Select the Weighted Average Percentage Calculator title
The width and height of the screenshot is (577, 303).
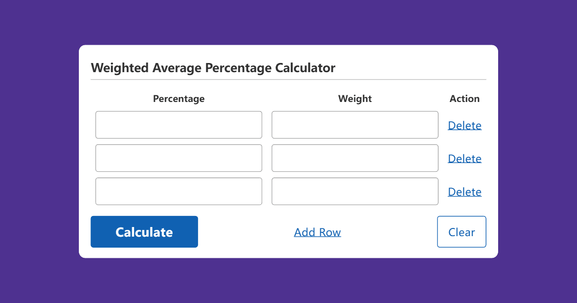pos(213,68)
